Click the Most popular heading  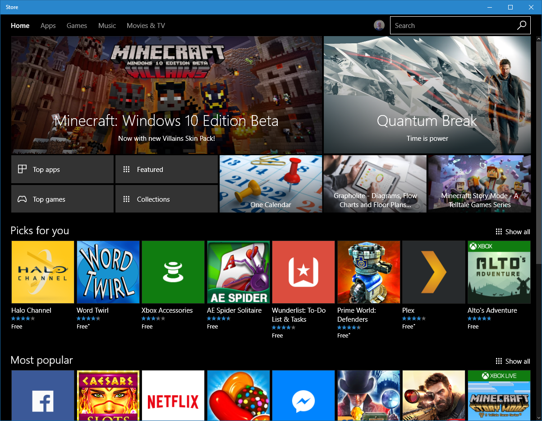[41, 360]
